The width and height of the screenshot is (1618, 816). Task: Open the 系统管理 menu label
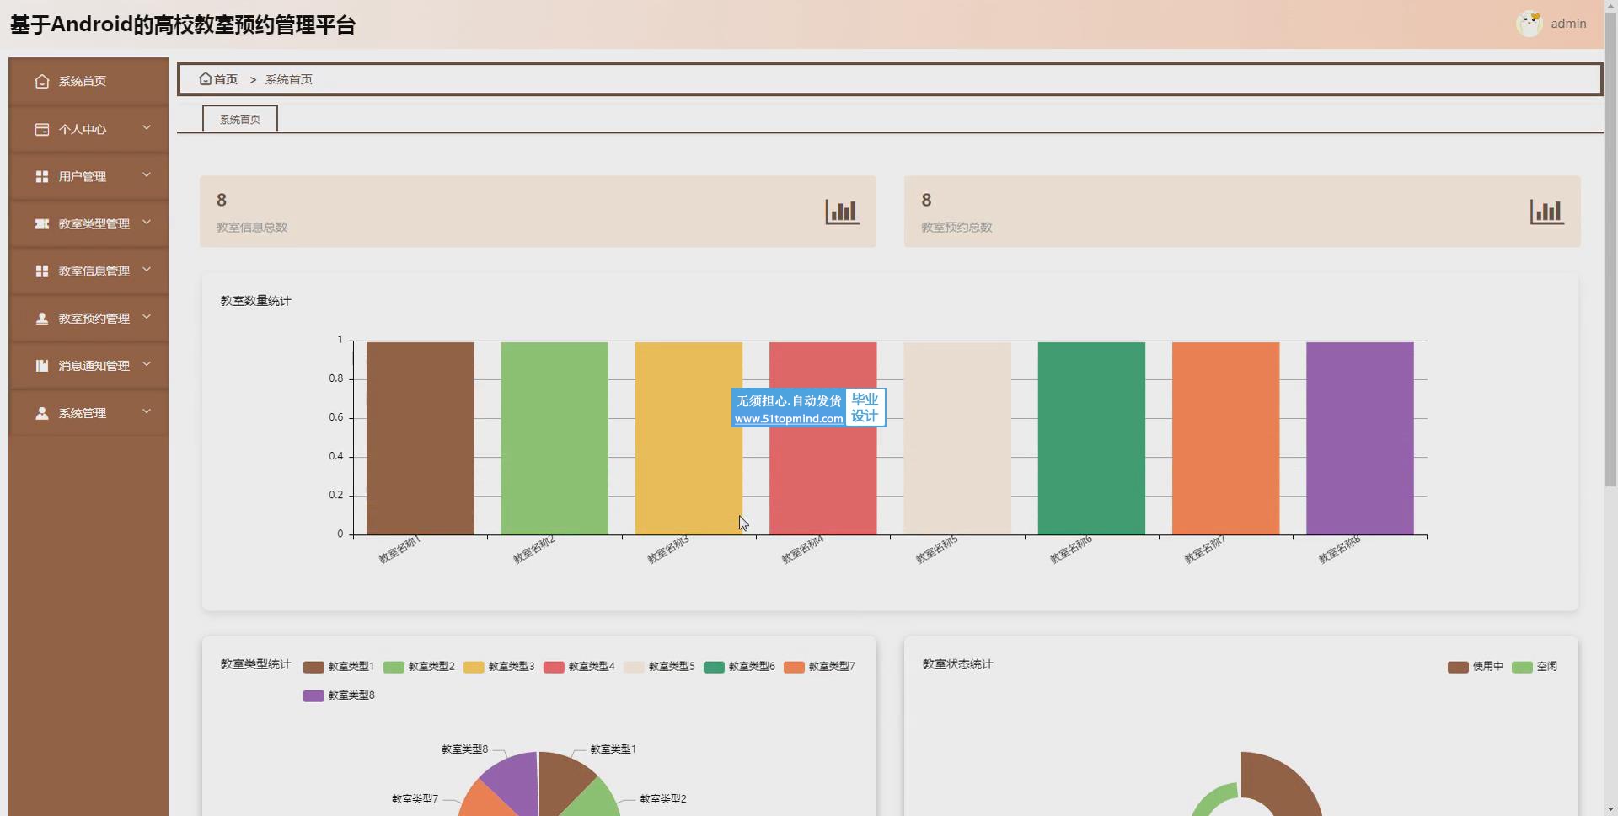(83, 413)
